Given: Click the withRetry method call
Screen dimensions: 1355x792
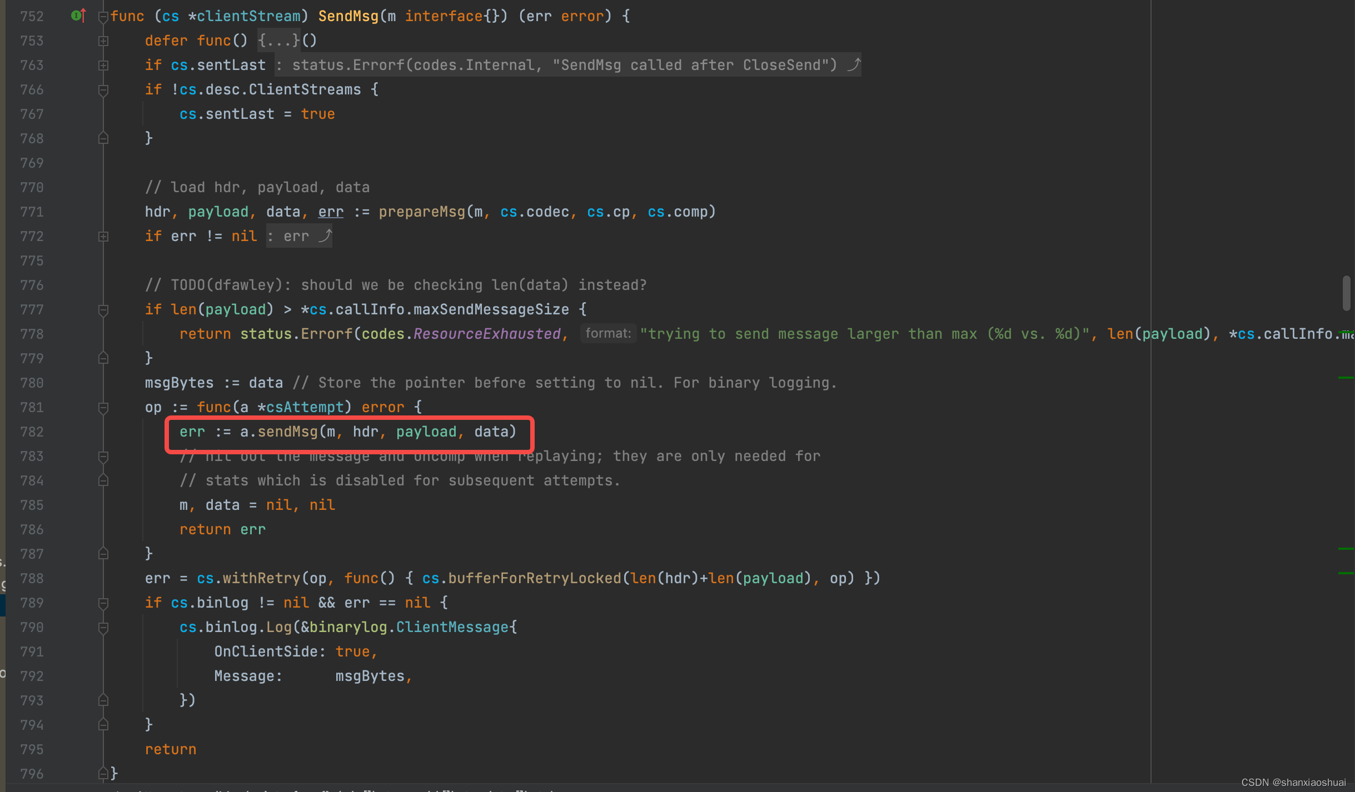Looking at the screenshot, I should tap(261, 578).
